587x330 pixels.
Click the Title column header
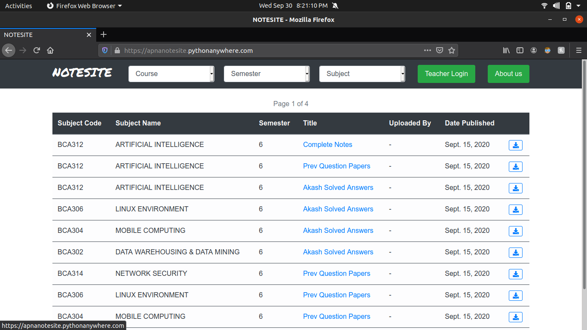tap(310, 123)
